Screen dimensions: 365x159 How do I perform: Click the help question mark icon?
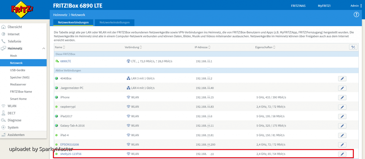[x=356, y=15]
